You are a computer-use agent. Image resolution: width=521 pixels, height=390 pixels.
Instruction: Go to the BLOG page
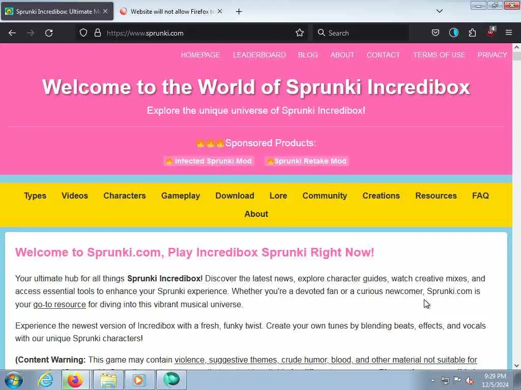[x=308, y=55]
